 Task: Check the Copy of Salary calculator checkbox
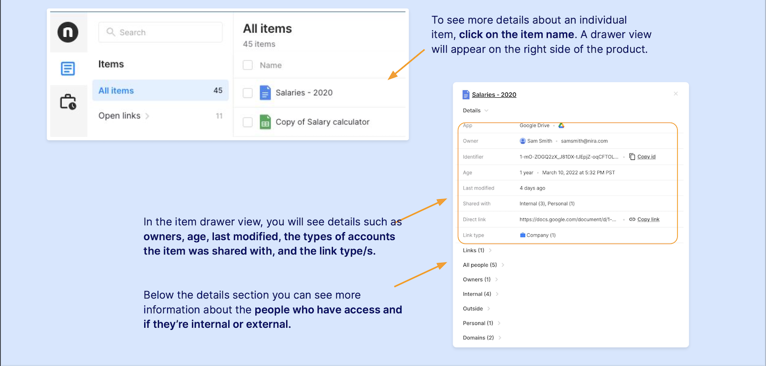(247, 122)
